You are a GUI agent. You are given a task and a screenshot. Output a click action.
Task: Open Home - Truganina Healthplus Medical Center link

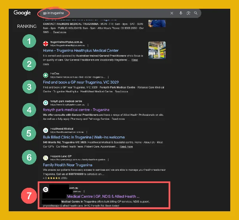coord(81,51)
